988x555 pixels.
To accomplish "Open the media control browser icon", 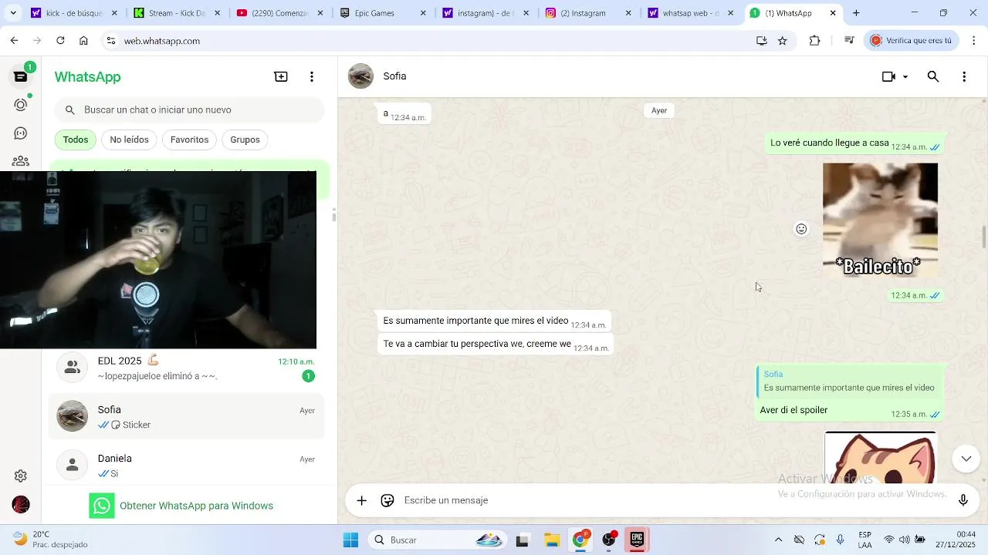I will [x=849, y=41].
